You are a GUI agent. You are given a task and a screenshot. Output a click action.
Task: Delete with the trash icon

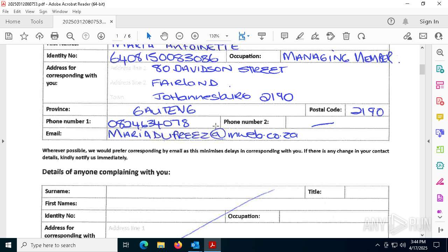346,36
